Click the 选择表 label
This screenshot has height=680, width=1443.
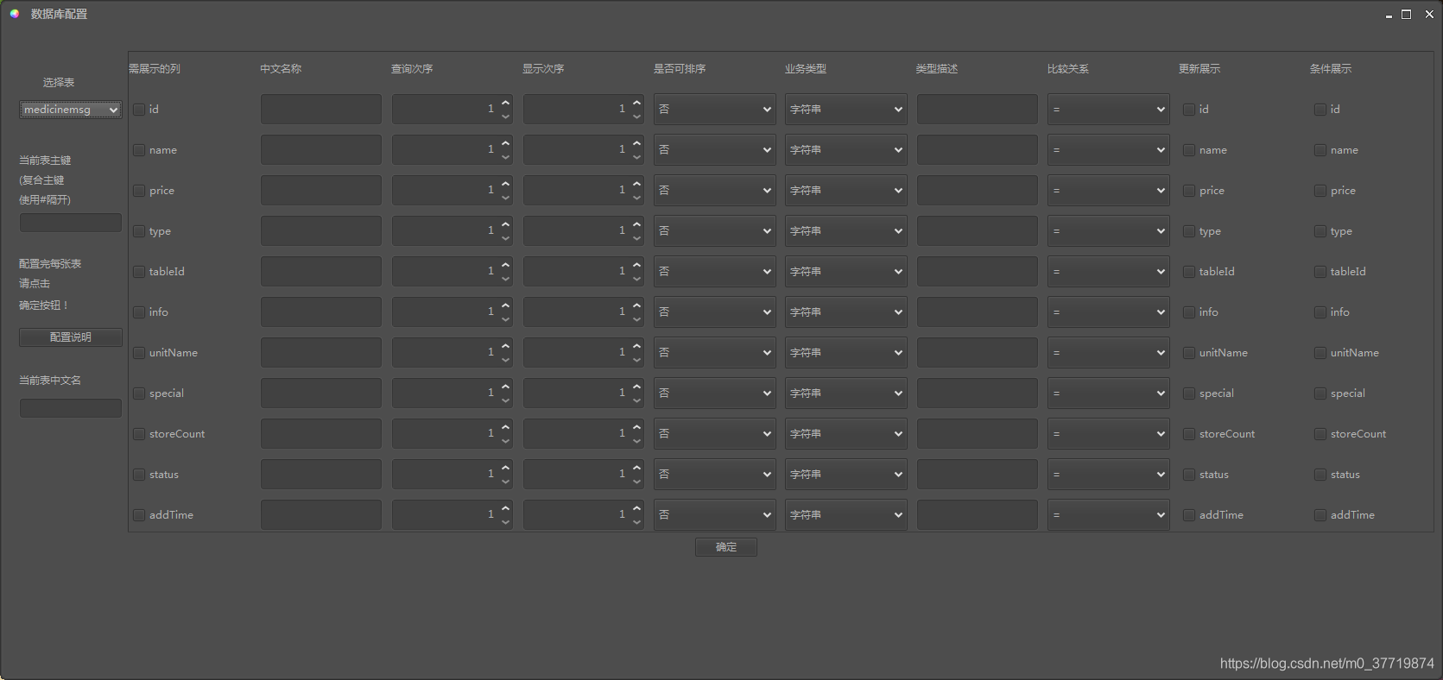pos(59,83)
